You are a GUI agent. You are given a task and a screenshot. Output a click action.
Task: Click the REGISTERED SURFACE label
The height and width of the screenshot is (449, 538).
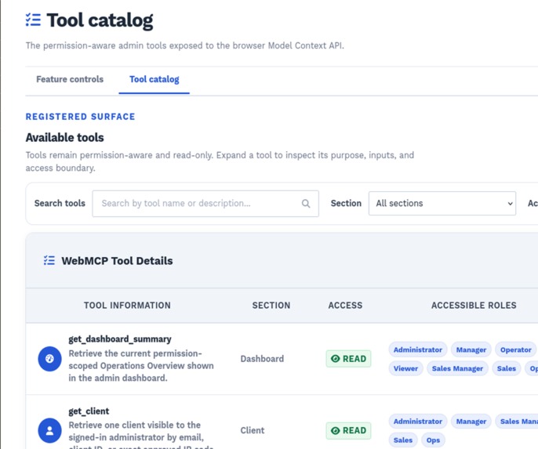80,117
